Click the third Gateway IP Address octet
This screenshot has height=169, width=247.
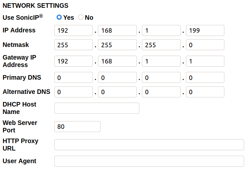[161, 61]
